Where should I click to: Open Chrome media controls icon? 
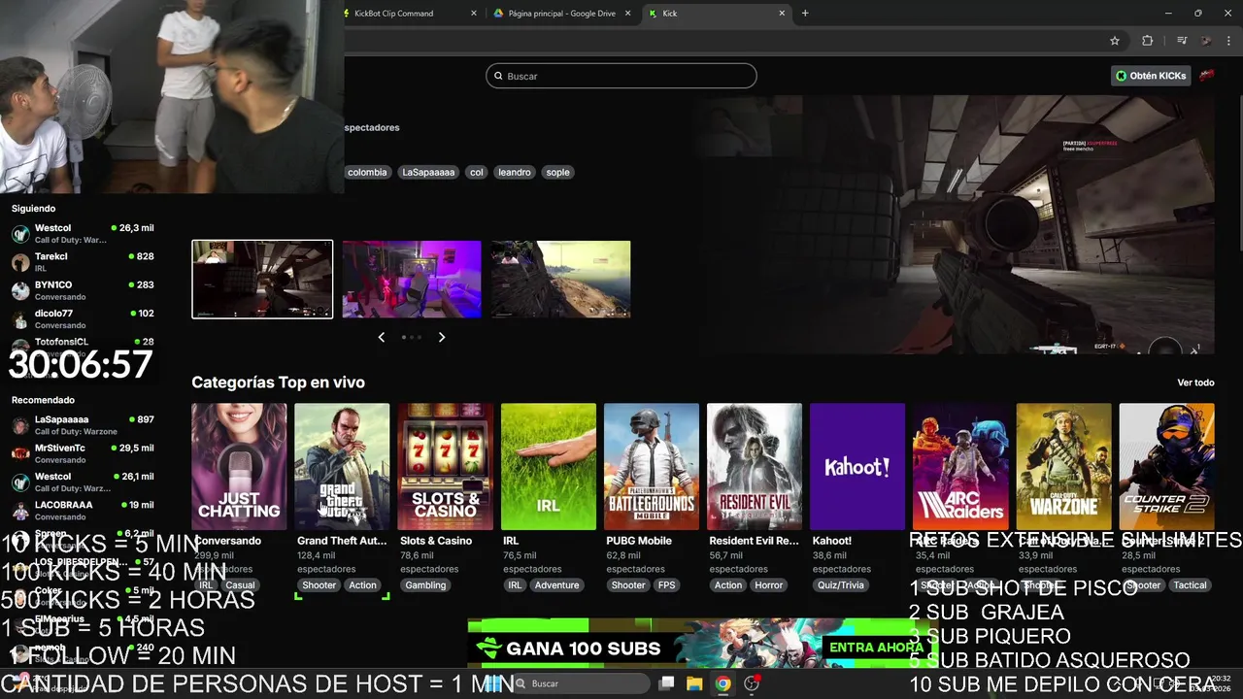[x=1181, y=41]
